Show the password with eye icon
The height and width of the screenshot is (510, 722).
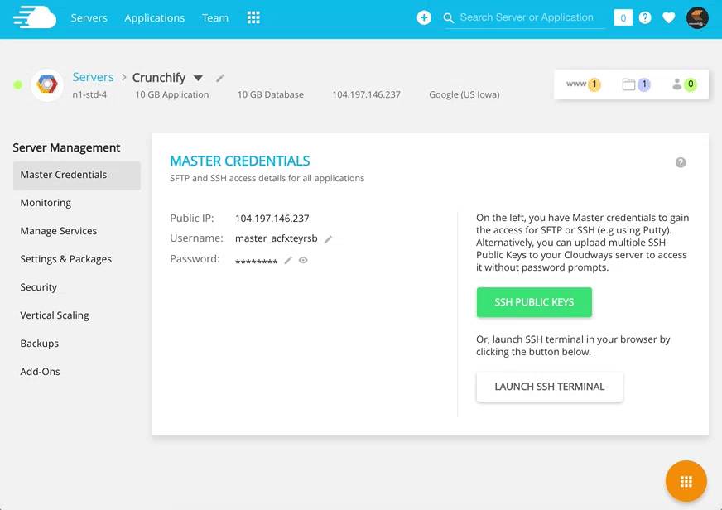point(303,260)
